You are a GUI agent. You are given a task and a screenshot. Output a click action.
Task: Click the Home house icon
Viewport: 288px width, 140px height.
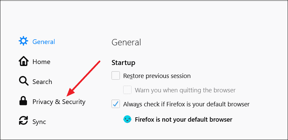coord(24,61)
